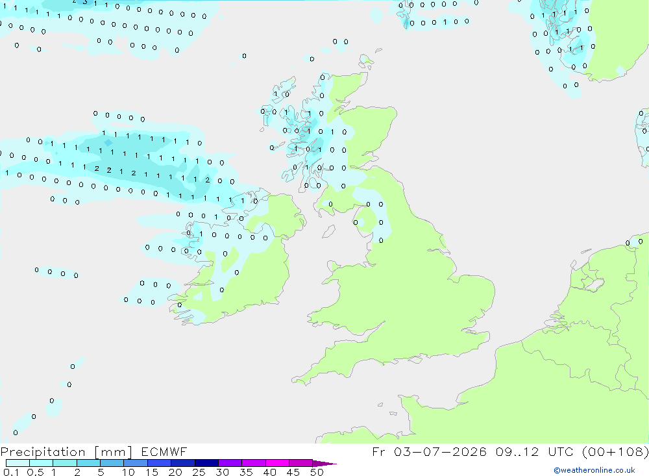Click the arrow tip above 50 mm

pos(324,464)
